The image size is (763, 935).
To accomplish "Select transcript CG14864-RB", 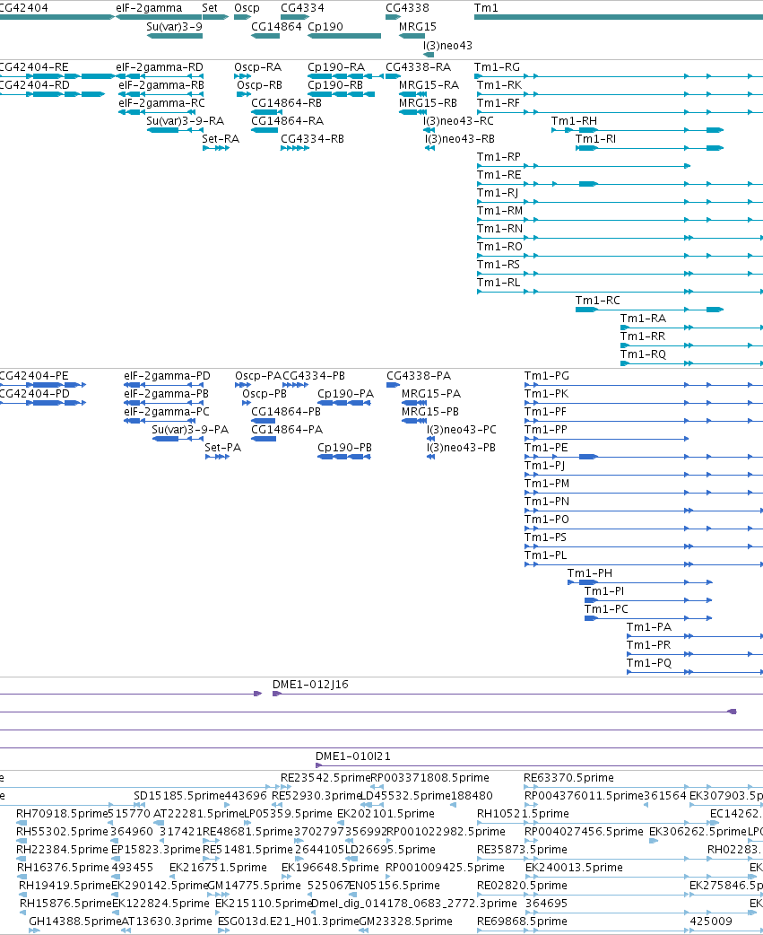I will (287, 103).
